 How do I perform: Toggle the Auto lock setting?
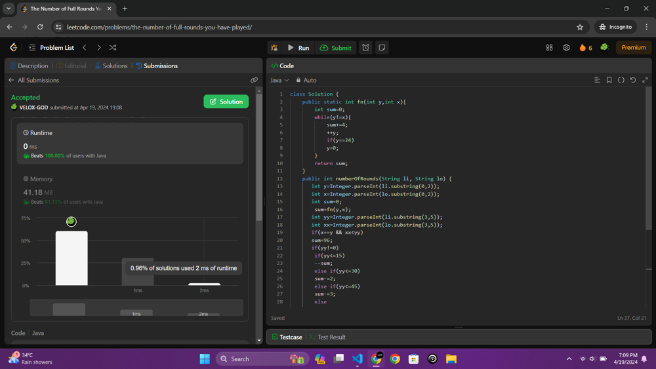306,80
